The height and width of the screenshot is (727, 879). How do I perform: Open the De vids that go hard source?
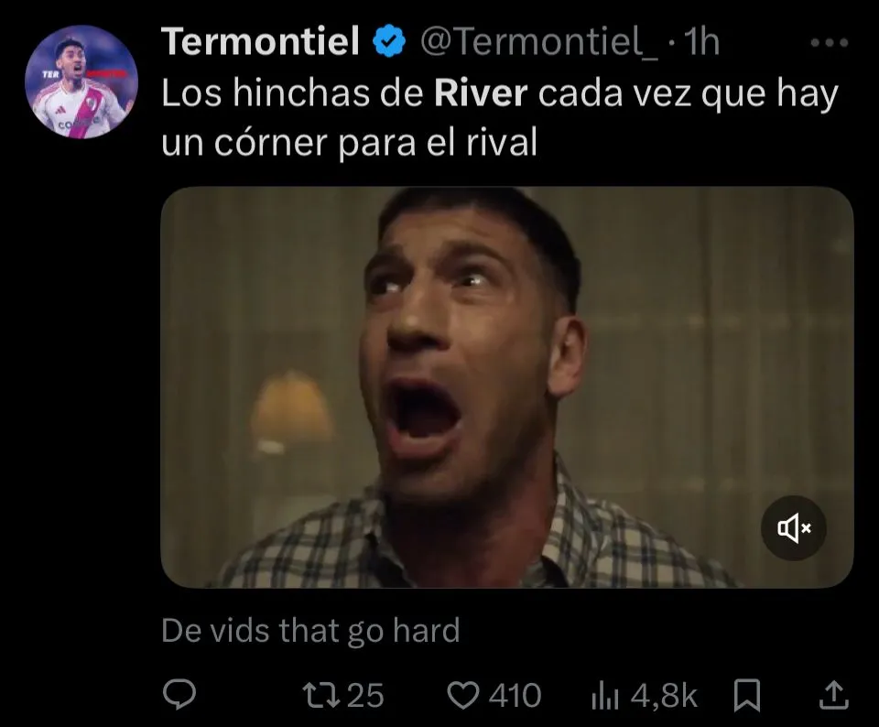(310, 631)
